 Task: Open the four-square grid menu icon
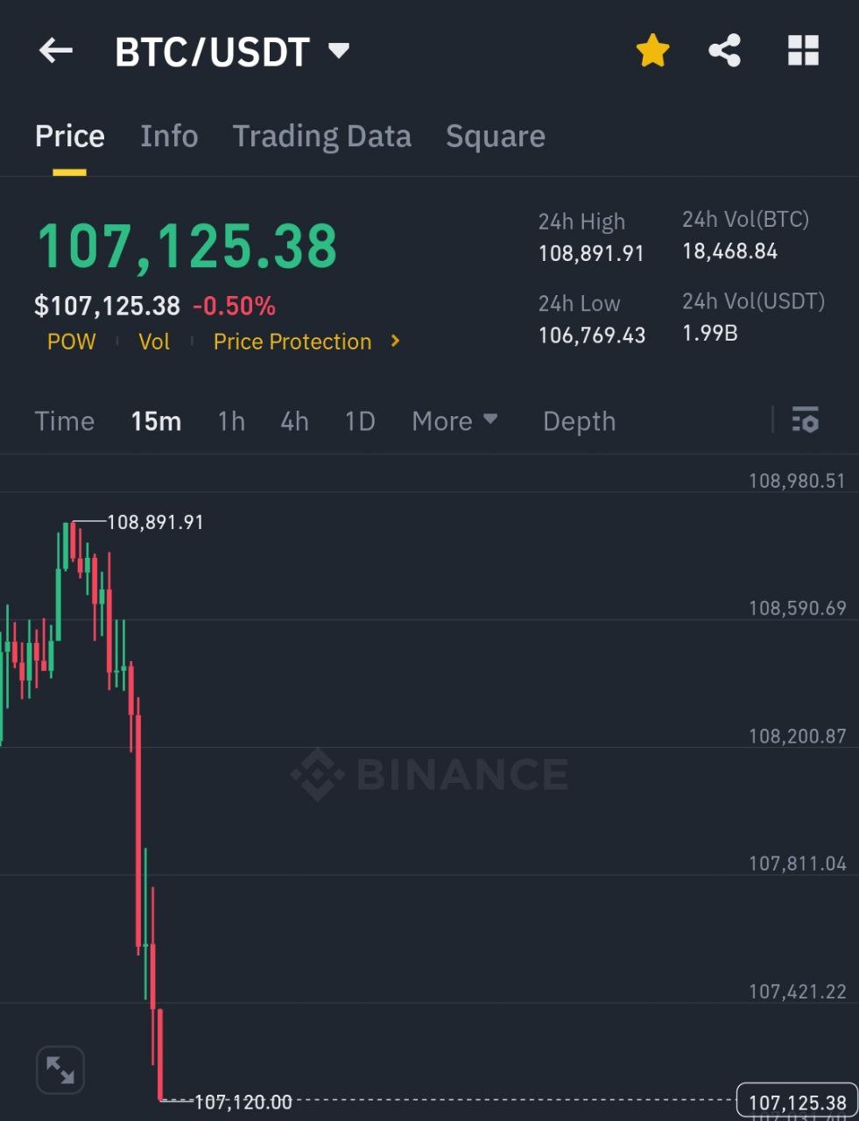click(803, 51)
